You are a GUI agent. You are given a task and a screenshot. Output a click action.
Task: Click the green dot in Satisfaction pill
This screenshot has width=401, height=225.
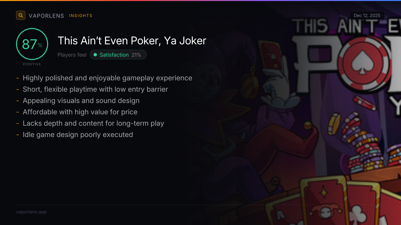(x=95, y=55)
